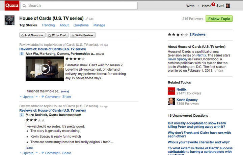Switch to the Trending tab
The height and width of the screenshot is (155, 243).
click(x=48, y=25)
